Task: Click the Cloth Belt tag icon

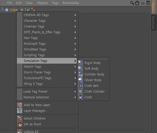Action: coord(81,86)
